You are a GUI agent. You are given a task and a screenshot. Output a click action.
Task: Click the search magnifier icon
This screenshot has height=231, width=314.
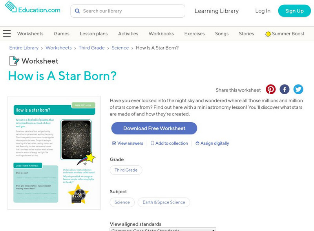coord(77,11)
